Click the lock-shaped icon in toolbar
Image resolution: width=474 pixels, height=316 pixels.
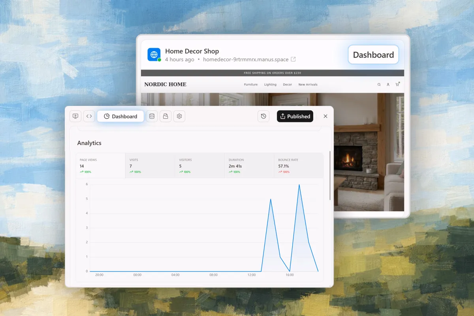point(166,116)
